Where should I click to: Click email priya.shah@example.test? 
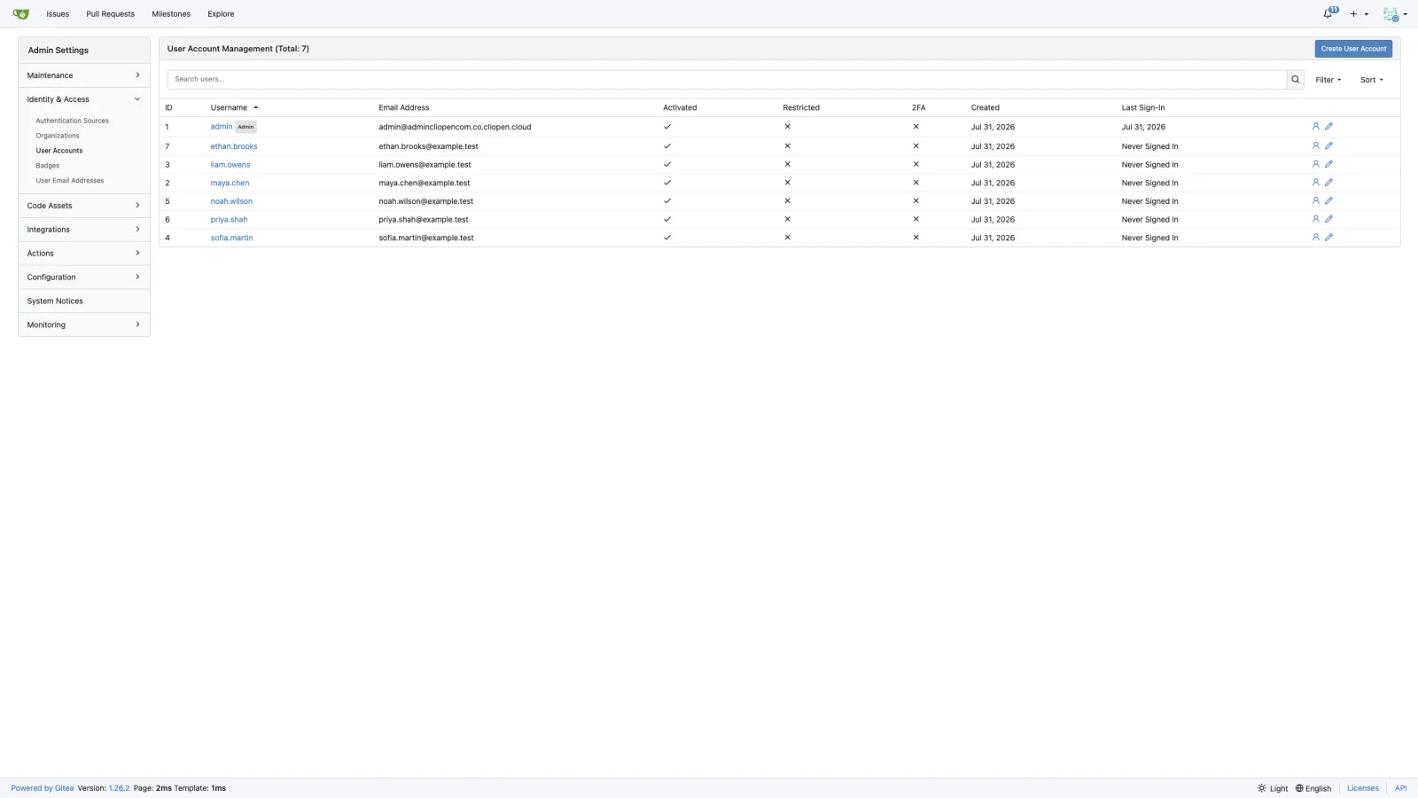(x=424, y=220)
